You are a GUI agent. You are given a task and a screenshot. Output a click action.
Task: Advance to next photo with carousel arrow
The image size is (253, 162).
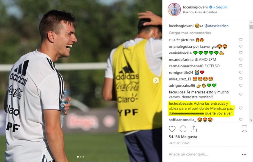pos(156,80)
